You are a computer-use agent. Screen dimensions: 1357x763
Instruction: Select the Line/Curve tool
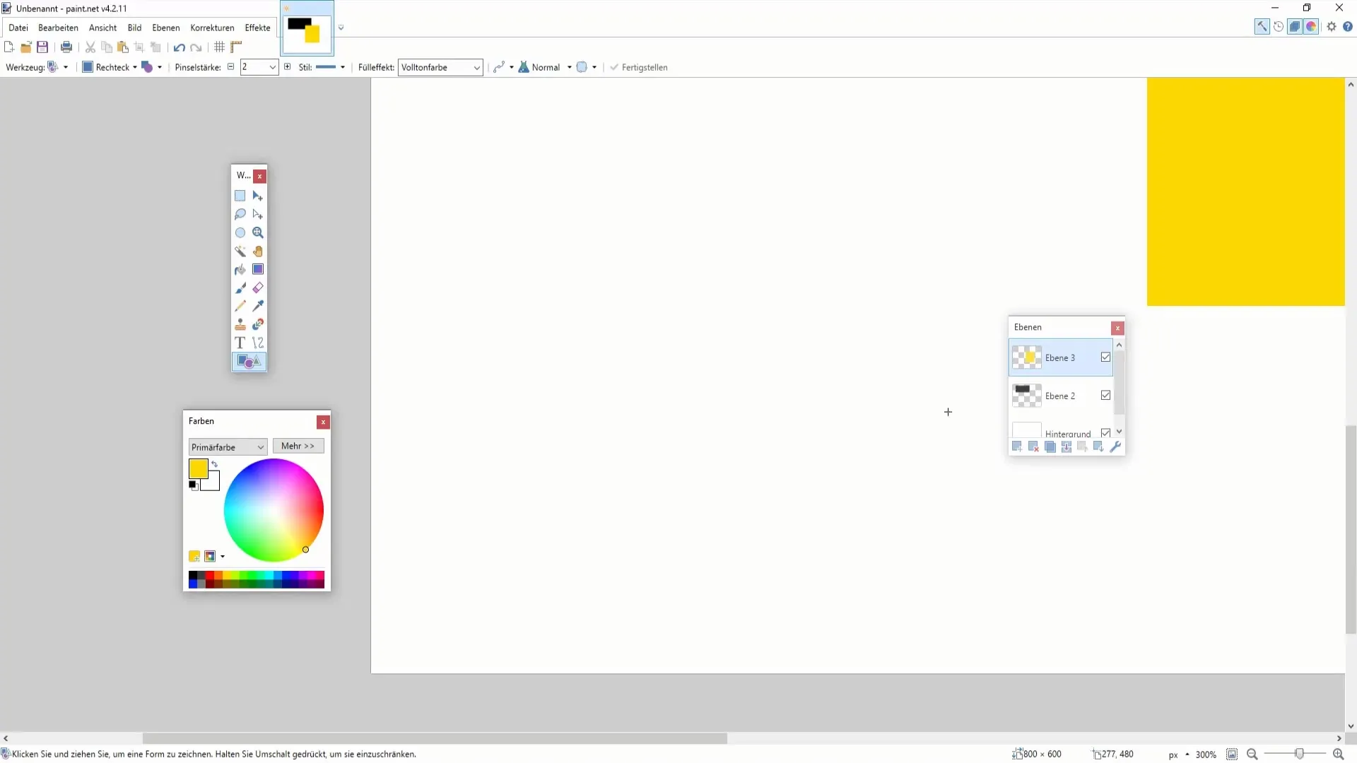coord(258,343)
